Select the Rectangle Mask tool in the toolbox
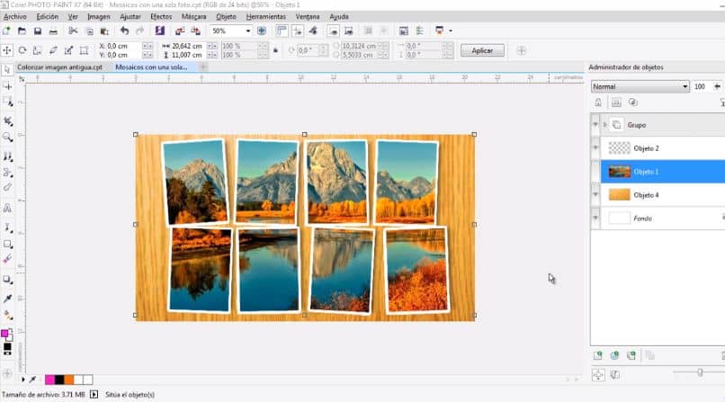 [x=7, y=102]
